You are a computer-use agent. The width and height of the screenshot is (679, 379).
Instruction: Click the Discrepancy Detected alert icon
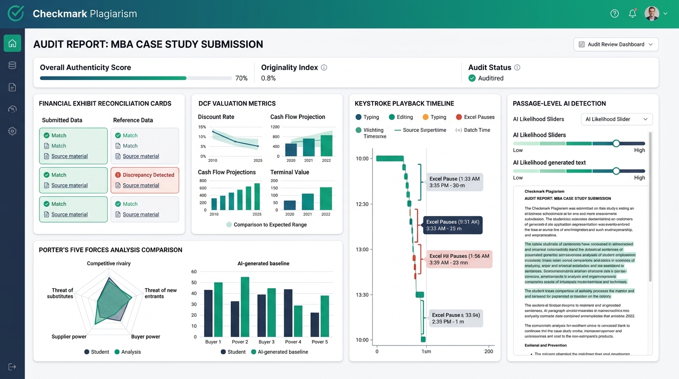click(x=118, y=175)
